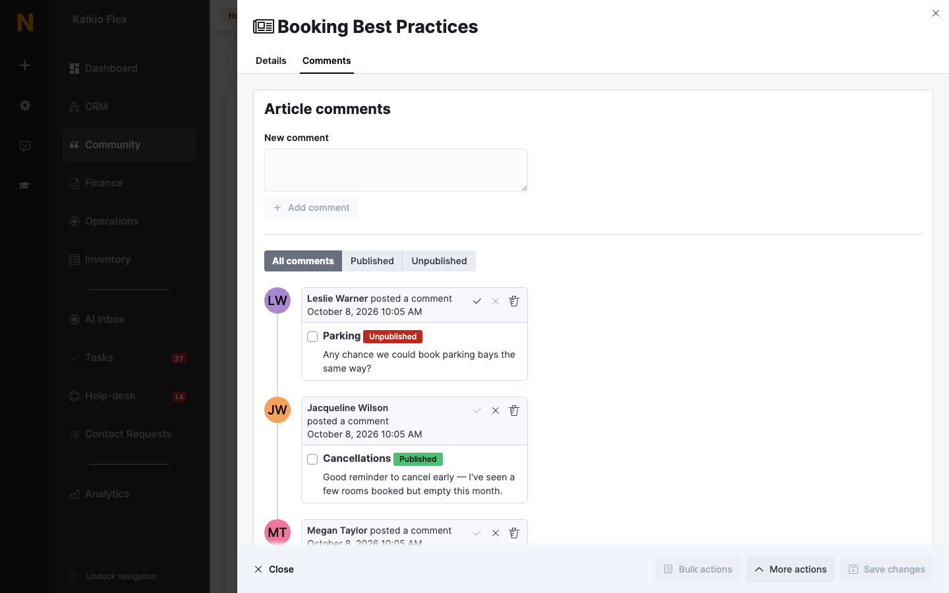Approve Leslie Warner's comment with checkmark icon
The width and height of the screenshot is (949, 593).
477,301
